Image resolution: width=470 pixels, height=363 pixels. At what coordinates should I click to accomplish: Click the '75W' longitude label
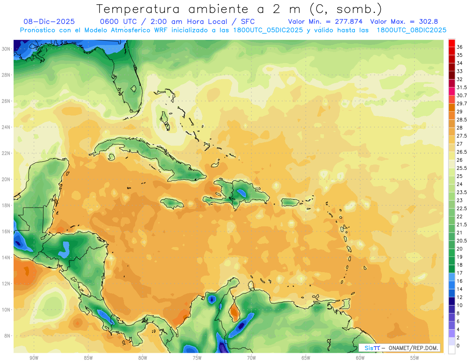point(197,358)
